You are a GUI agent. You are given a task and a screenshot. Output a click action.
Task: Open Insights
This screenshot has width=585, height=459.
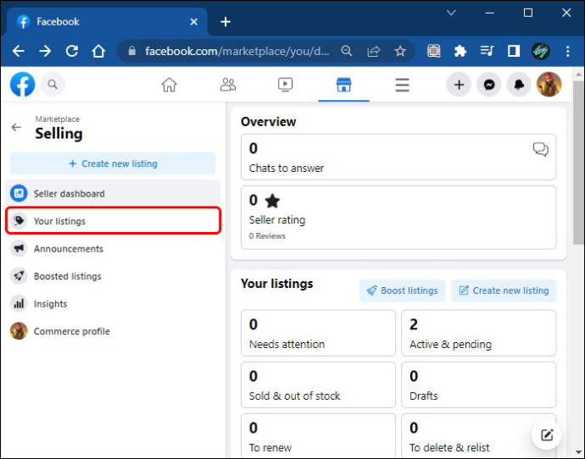[x=113, y=304]
